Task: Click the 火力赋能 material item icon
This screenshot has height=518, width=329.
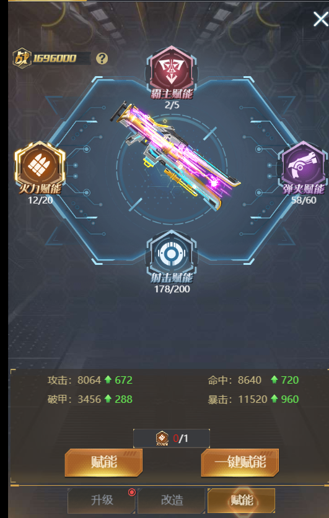Action: point(162,438)
